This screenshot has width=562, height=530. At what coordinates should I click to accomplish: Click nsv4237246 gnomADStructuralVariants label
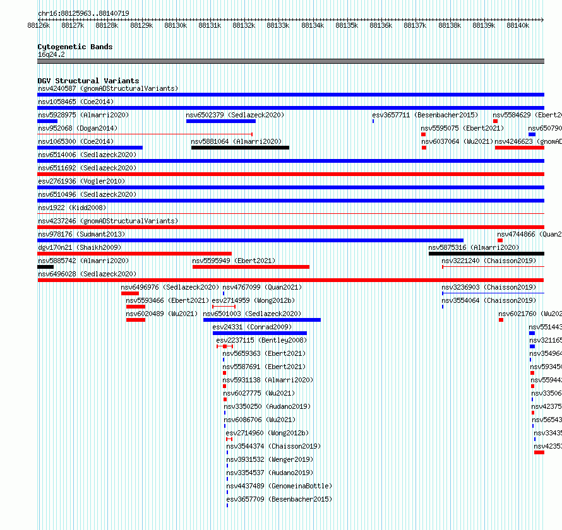(108, 221)
